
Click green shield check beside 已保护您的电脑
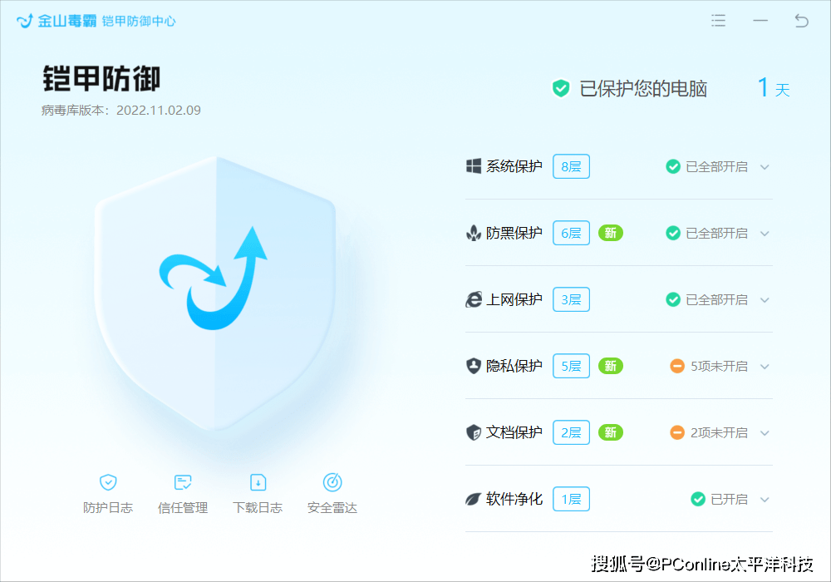click(x=561, y=88)
